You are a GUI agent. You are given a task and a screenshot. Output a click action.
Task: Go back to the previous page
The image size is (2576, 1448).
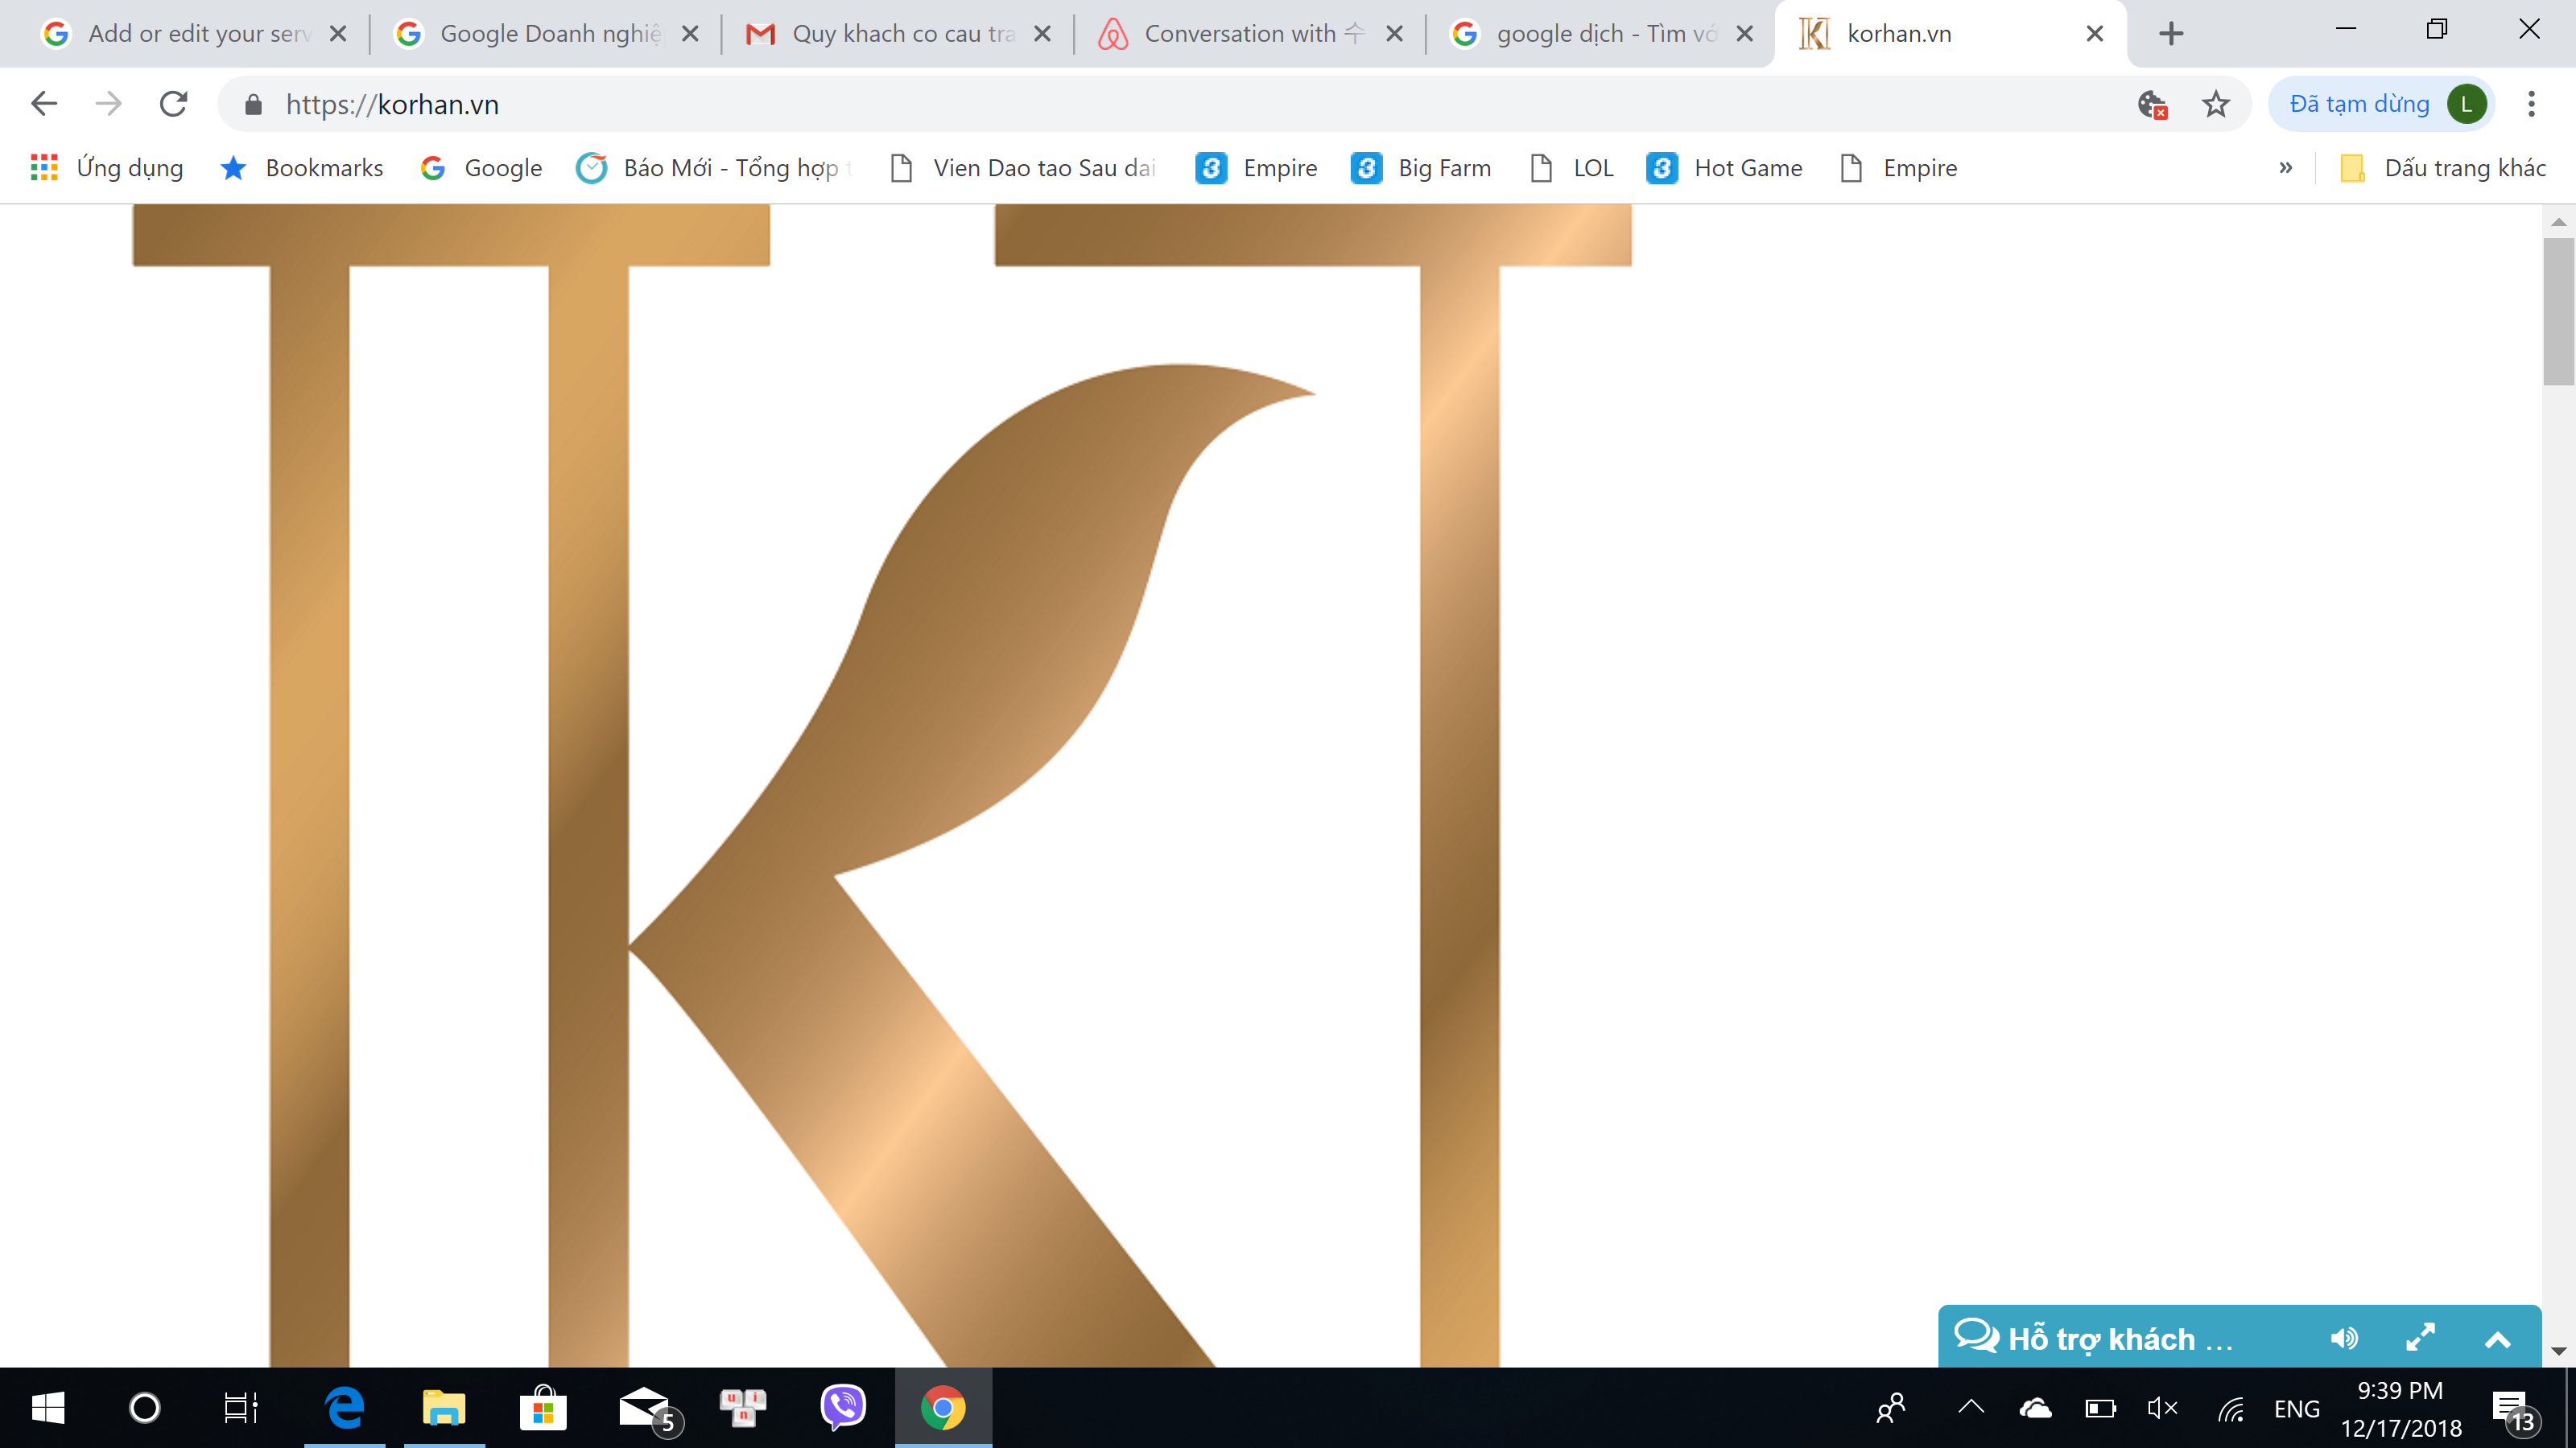(44, 104)
